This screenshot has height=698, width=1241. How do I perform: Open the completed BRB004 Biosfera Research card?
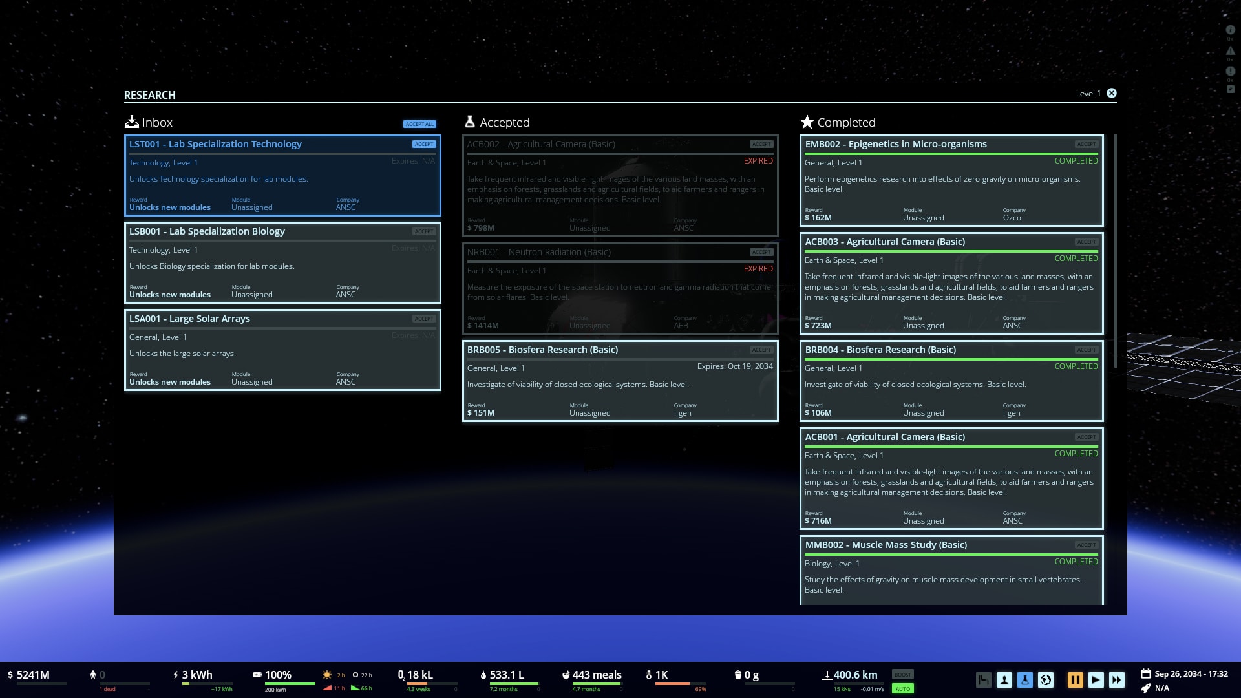pos(951,381)
